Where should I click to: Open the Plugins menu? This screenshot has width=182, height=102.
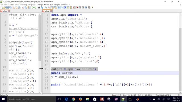[x=57, y=5]
